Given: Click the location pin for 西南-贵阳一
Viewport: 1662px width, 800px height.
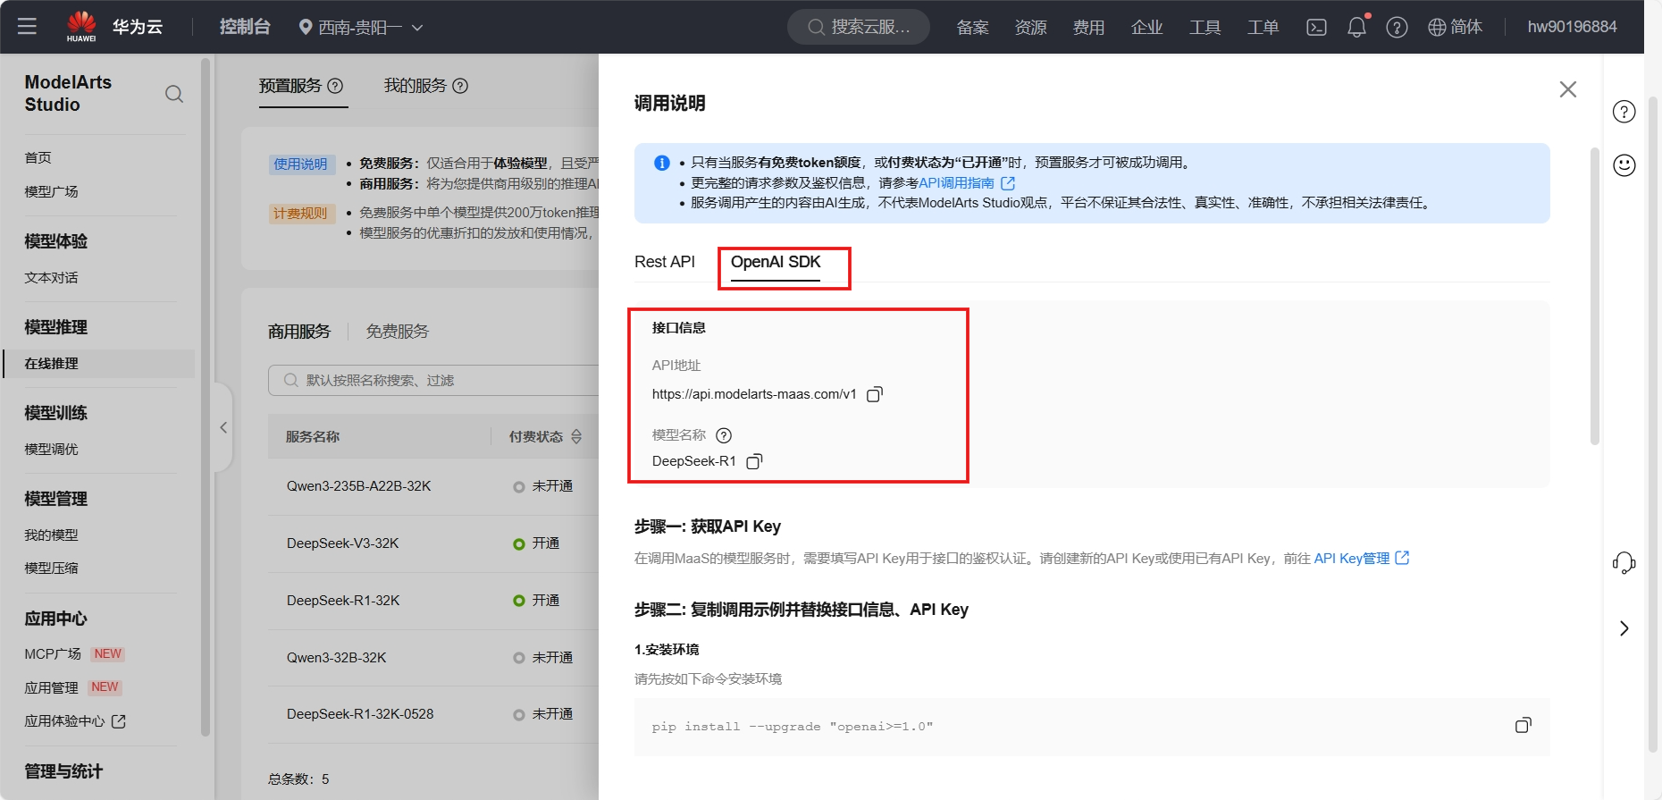Looking at the screenshot, I should (306, 27).
